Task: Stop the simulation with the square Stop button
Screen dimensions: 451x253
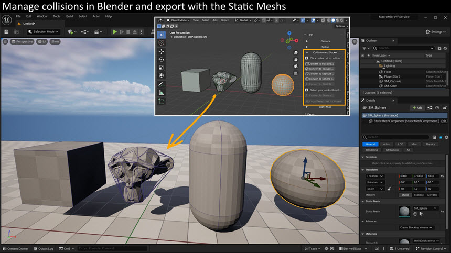Action: 128,32
